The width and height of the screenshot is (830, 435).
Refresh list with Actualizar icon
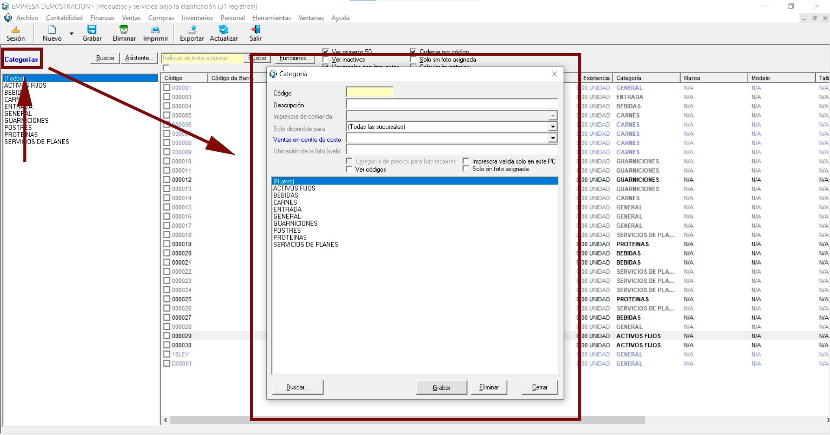point(224,30)
